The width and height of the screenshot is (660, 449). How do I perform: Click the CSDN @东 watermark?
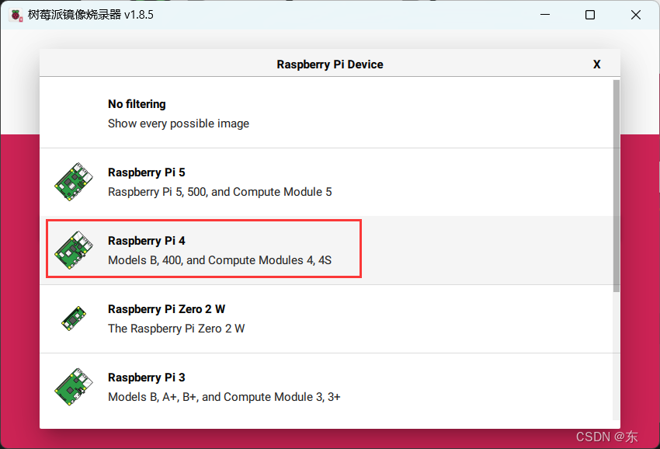coord(606,437)
